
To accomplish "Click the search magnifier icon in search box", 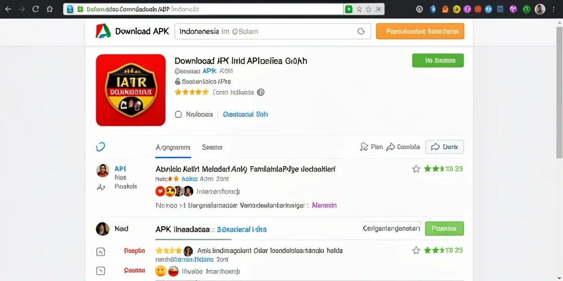I will pyautogui.click(x=361, y=31).
